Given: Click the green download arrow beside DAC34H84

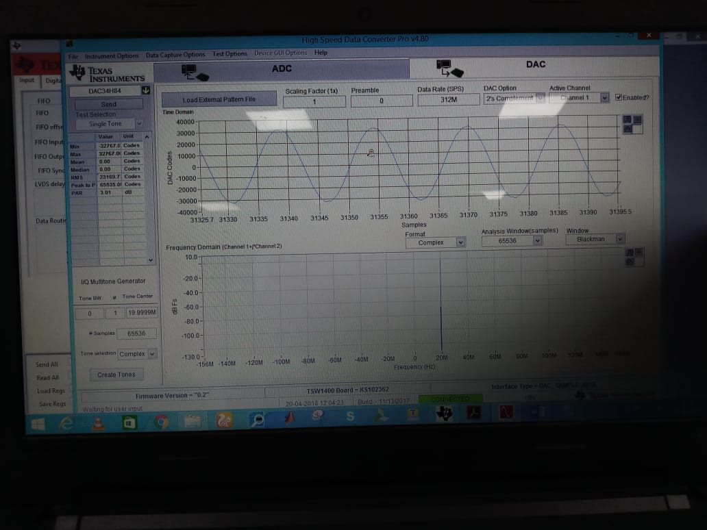Looking at the screenshot, I should (x=146, y=90).
